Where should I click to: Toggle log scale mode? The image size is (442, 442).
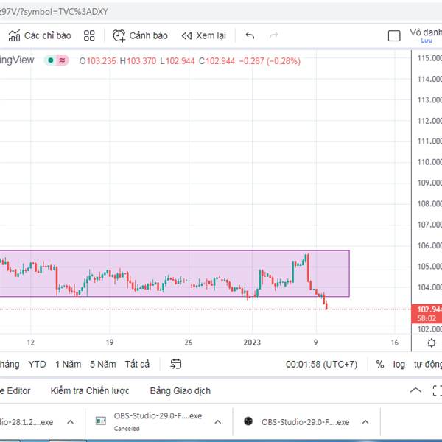click(399, 364)
